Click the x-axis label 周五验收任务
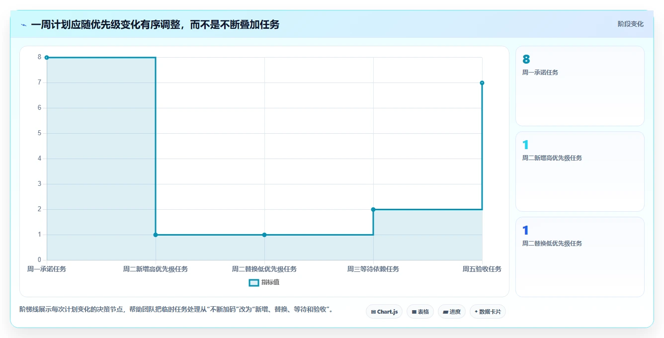 point(482,269)
